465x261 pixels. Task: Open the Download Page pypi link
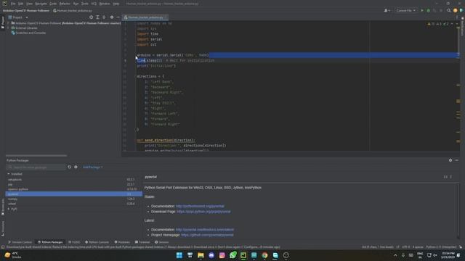(x=203, y=212)
